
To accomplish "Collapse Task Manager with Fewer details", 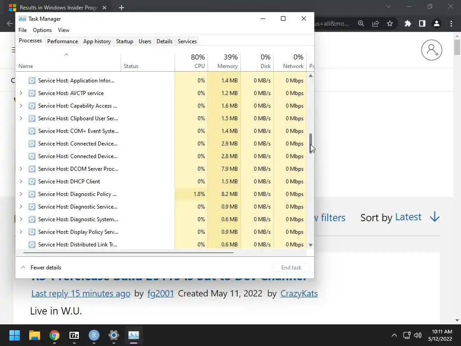I will coord(41,268).
